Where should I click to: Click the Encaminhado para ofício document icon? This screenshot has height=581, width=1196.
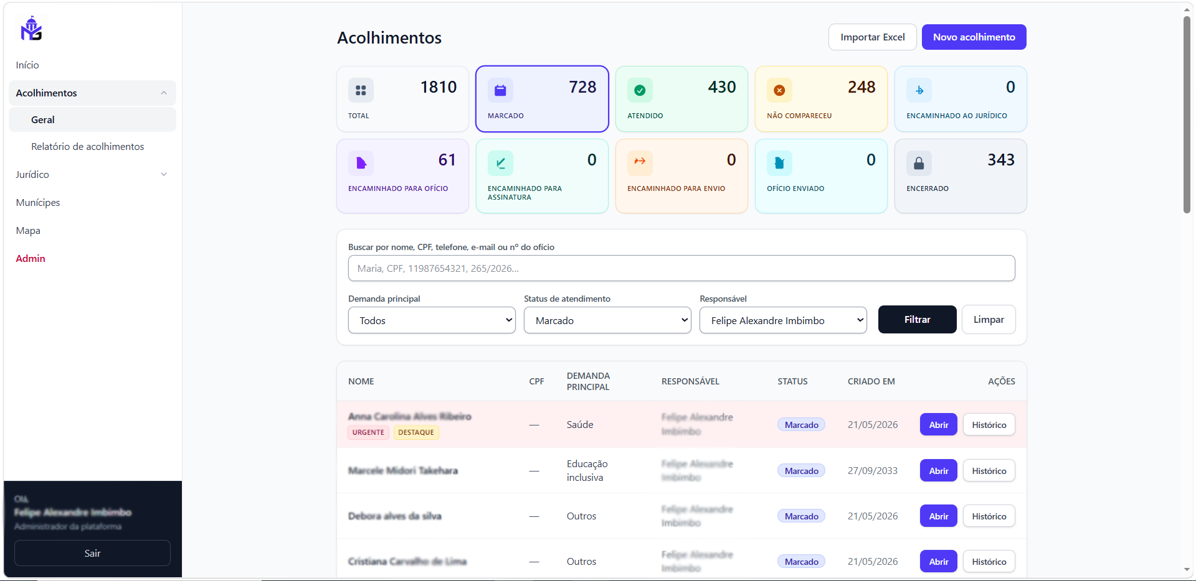tap(361, 163)
